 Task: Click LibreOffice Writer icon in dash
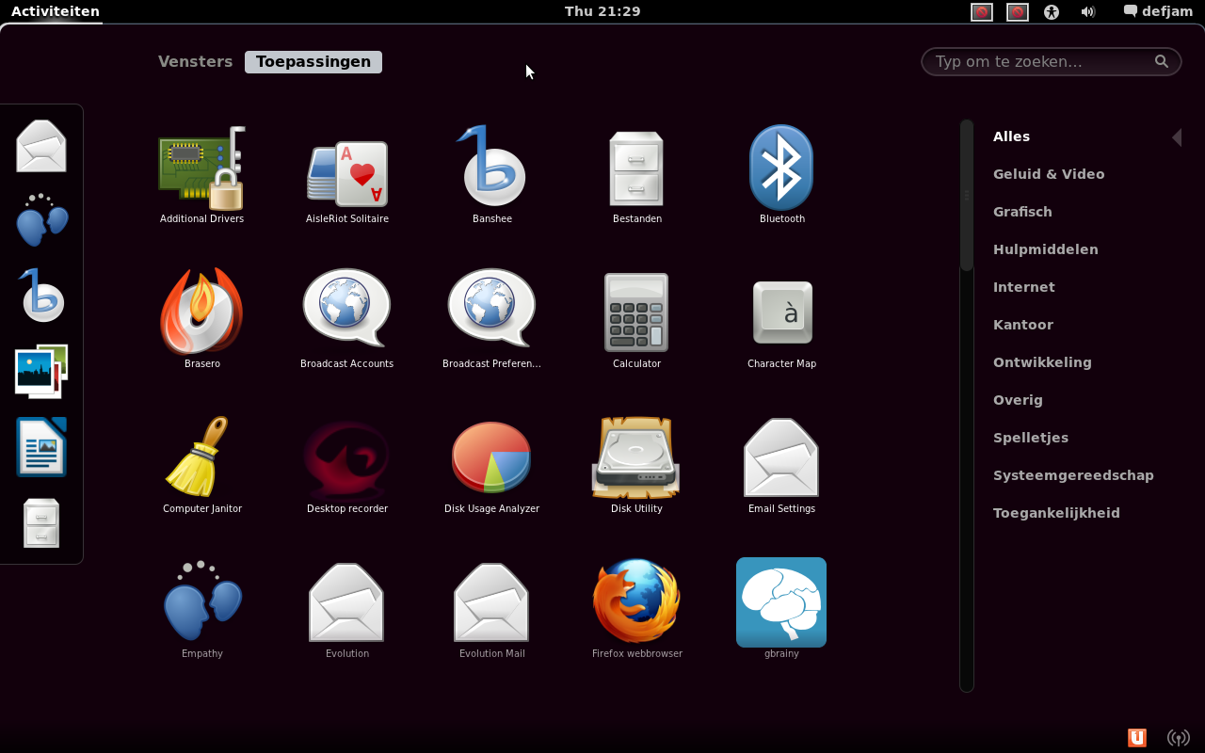[41, 447]
